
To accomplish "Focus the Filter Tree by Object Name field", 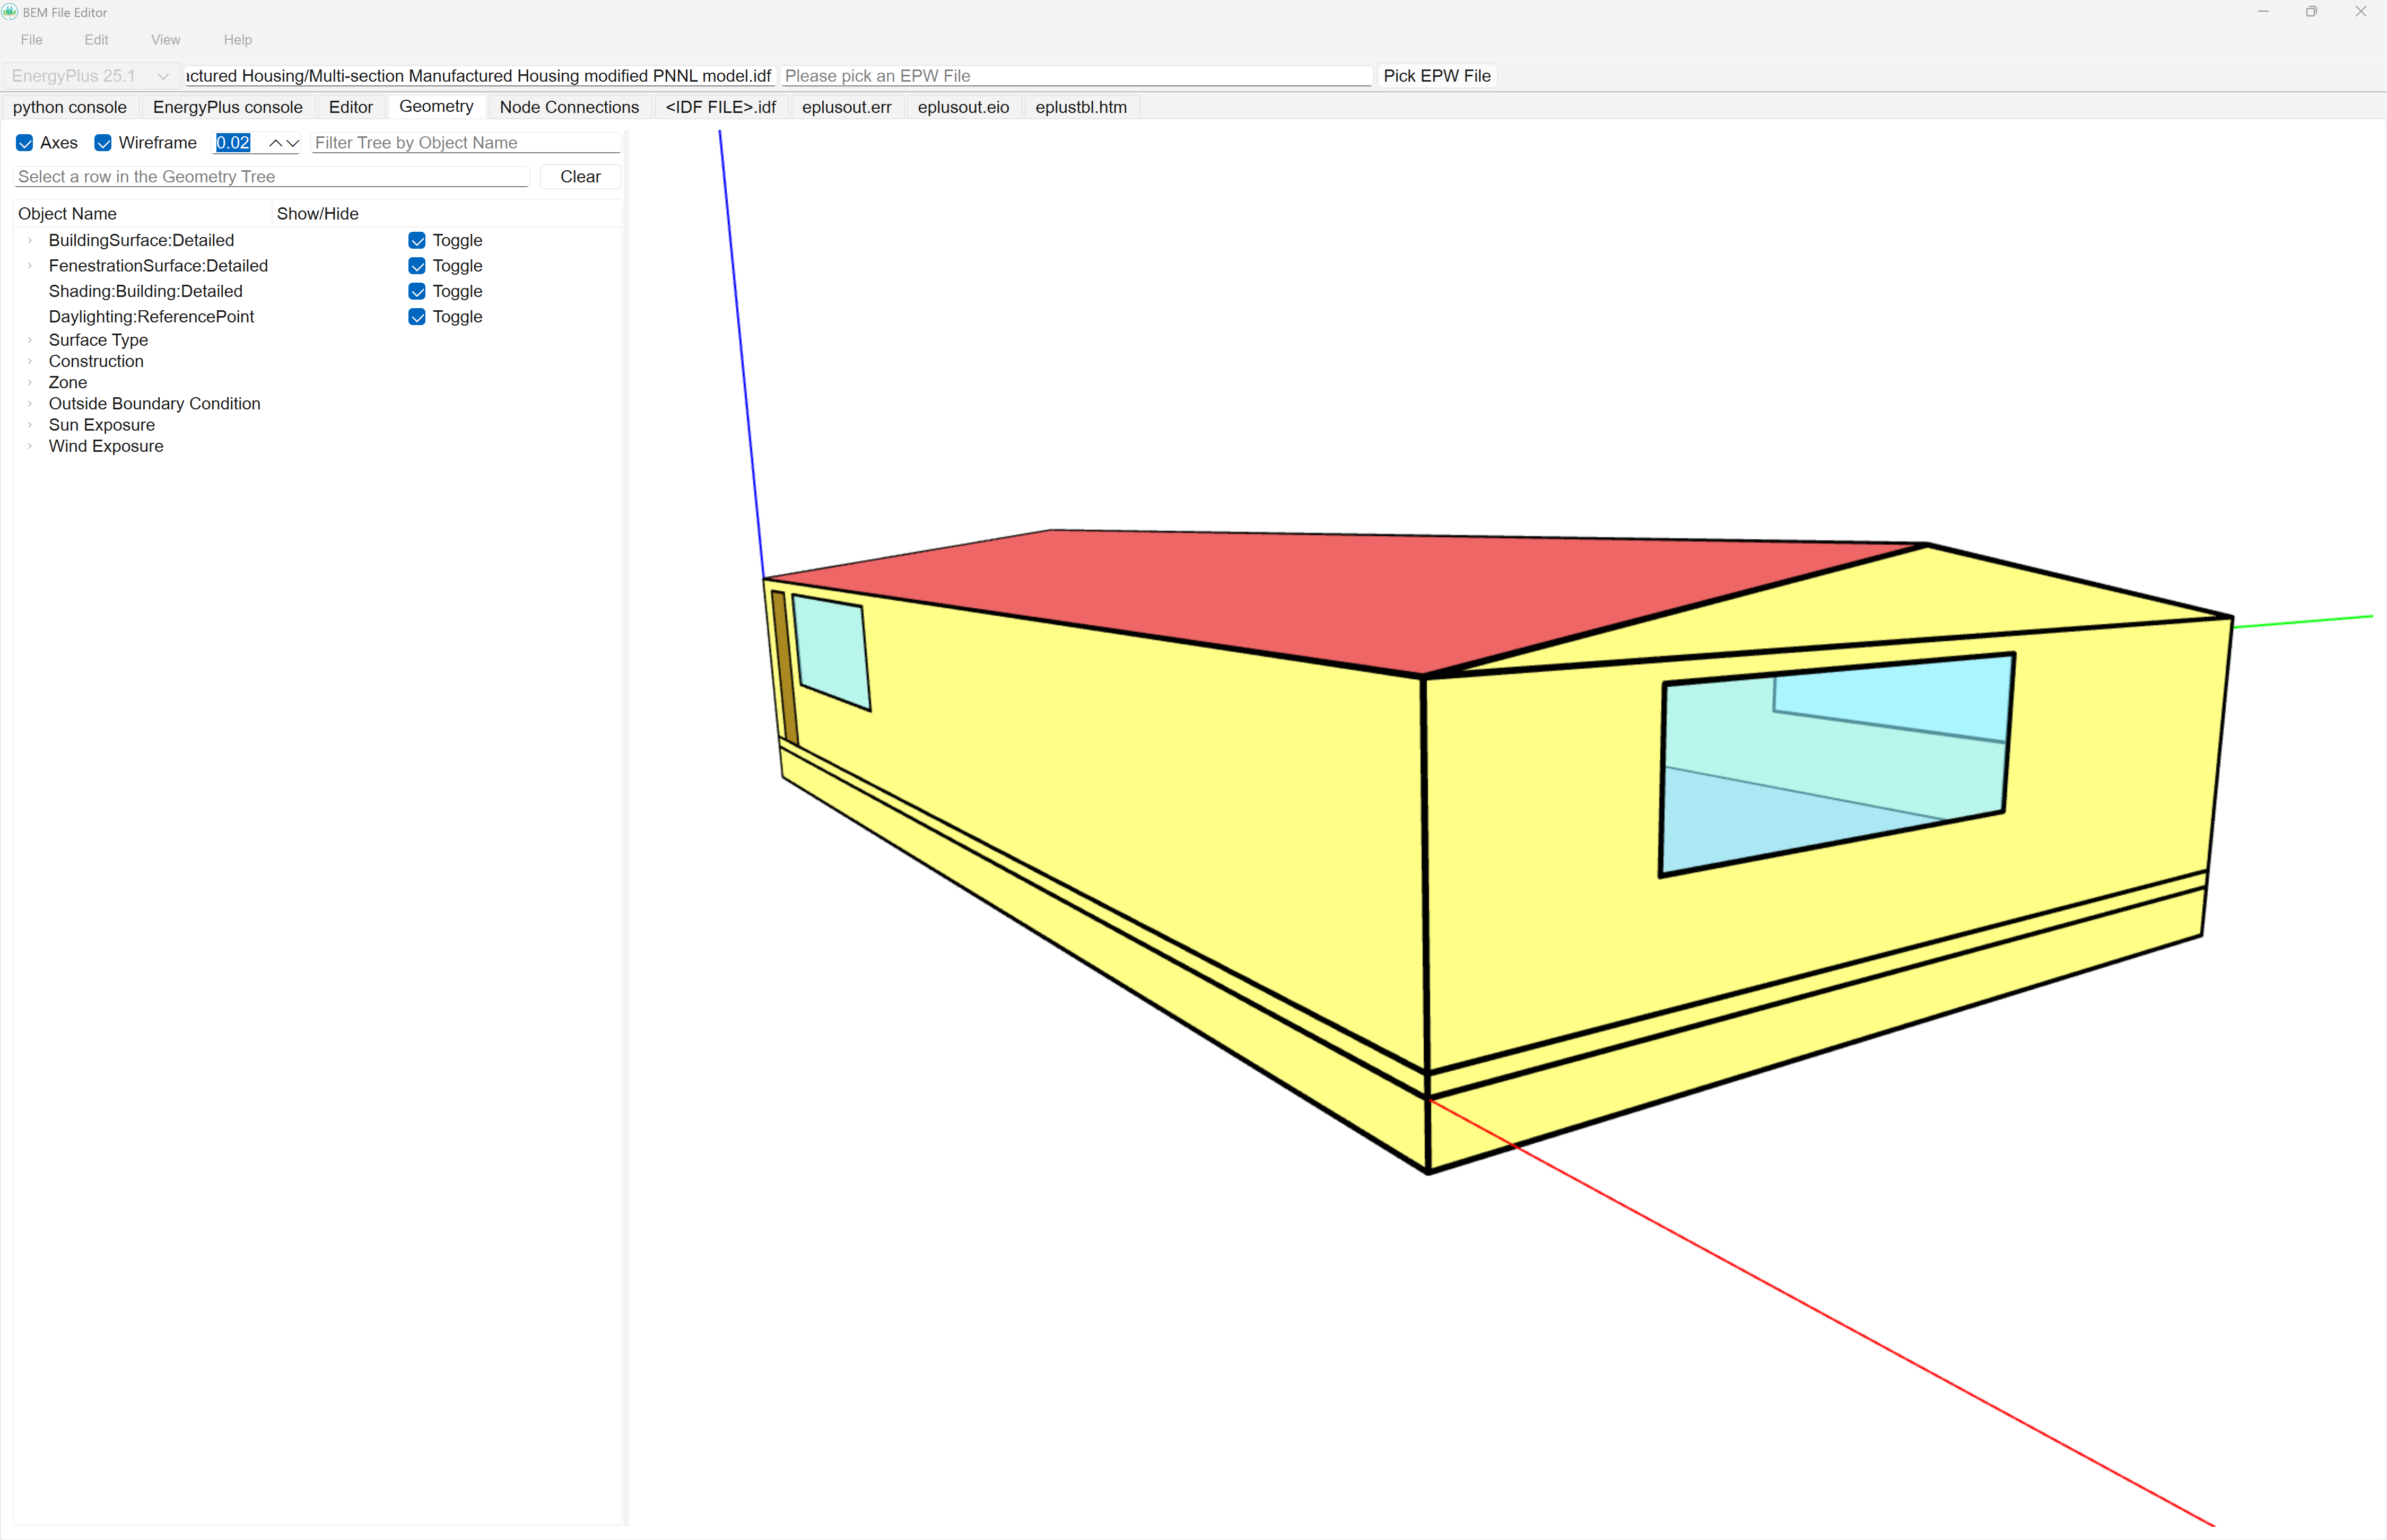I will pos(466,143).
